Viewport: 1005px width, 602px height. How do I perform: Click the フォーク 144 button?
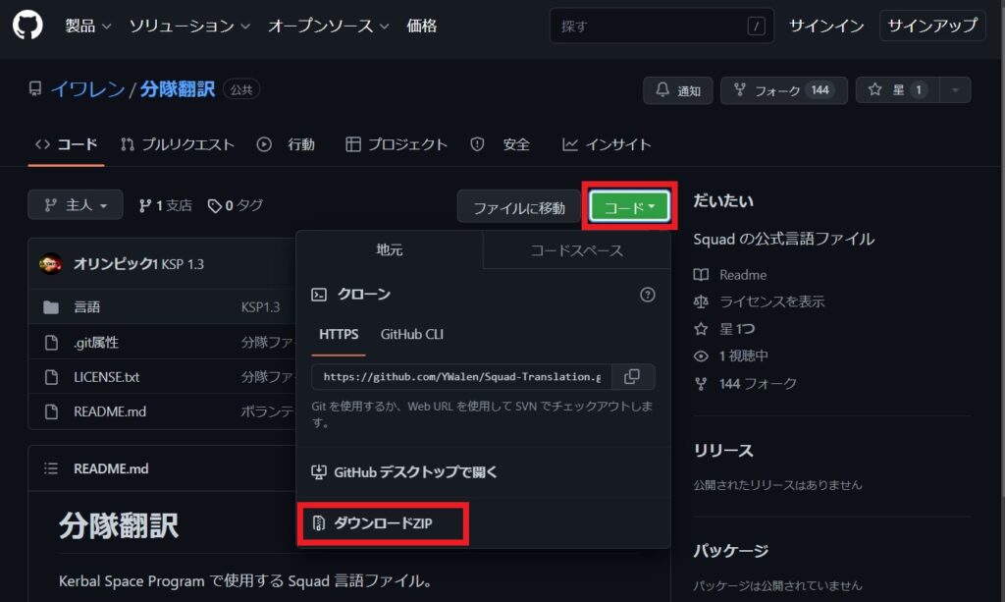[784, 90]
